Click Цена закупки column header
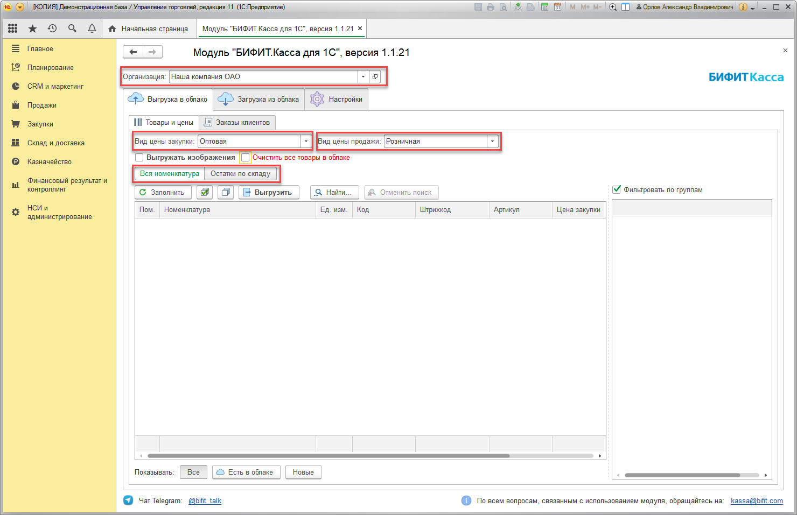797x515 pixels. [579, 209]
